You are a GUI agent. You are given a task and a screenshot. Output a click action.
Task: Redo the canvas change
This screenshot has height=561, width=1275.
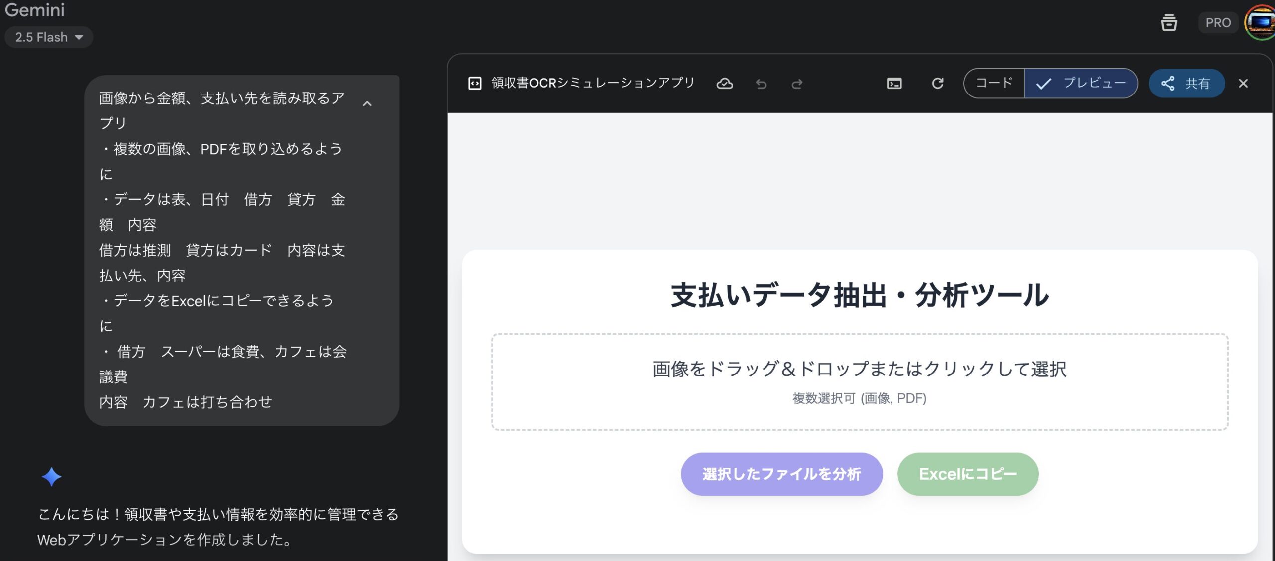click(x=797, y=84)
